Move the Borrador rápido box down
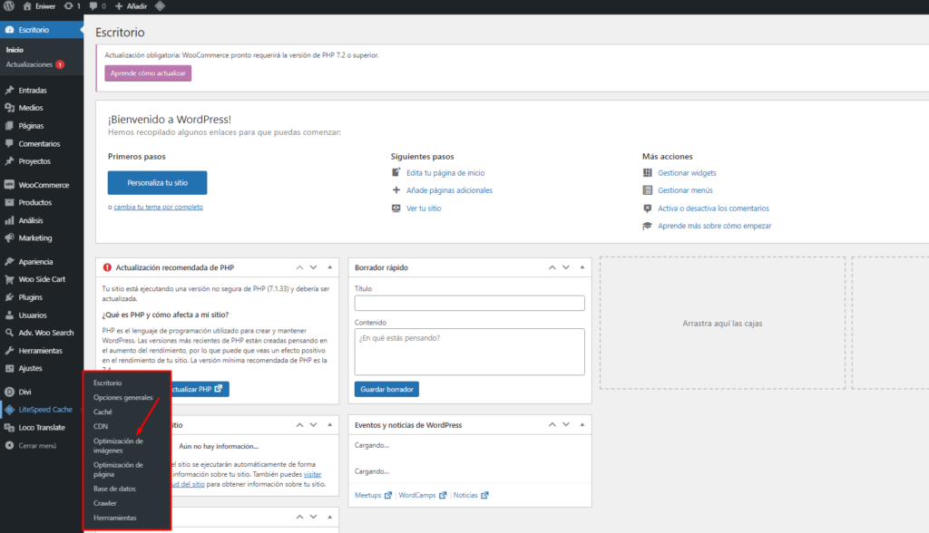The height and width of the screenshot is (533, 929). coord(566,267)
